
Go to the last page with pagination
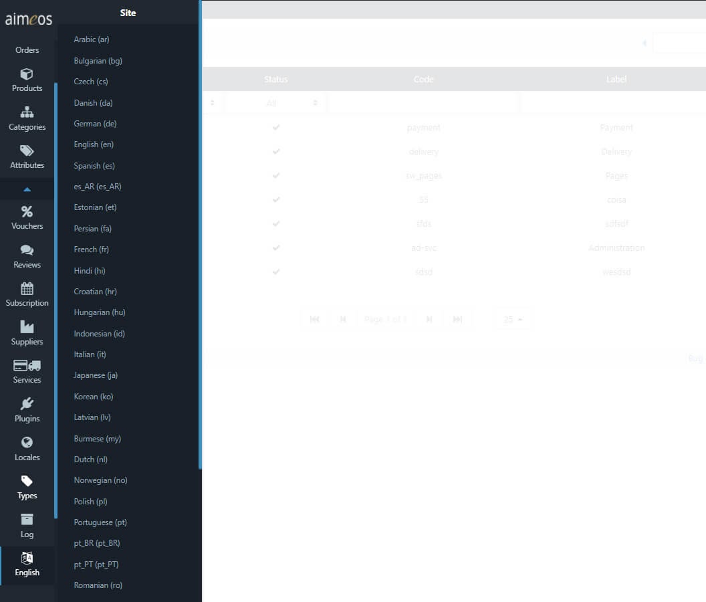click(x=458, y=319)
